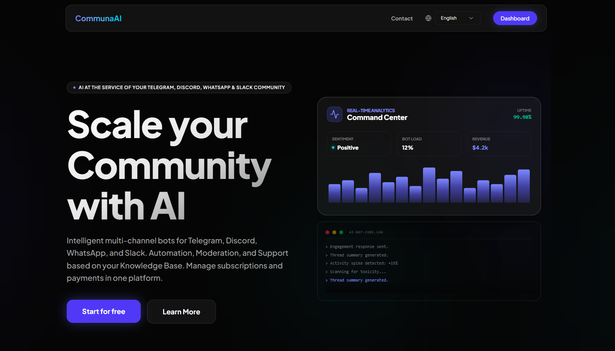Click the highlighted Thread summary generated log line
This screenshot has height=351, width=615.
pos(359,280)
